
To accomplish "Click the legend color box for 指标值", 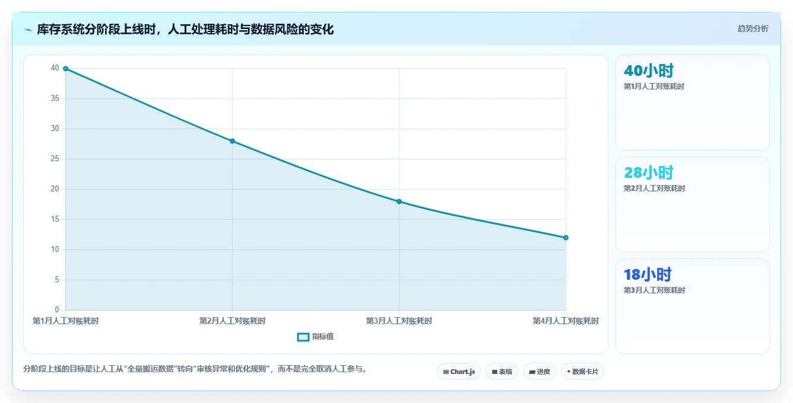I will (303, 337).
